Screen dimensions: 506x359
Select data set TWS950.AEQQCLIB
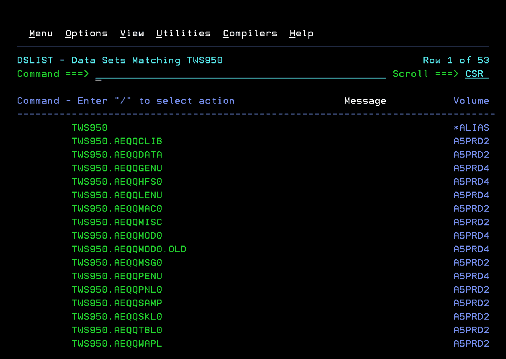(117, 141)
